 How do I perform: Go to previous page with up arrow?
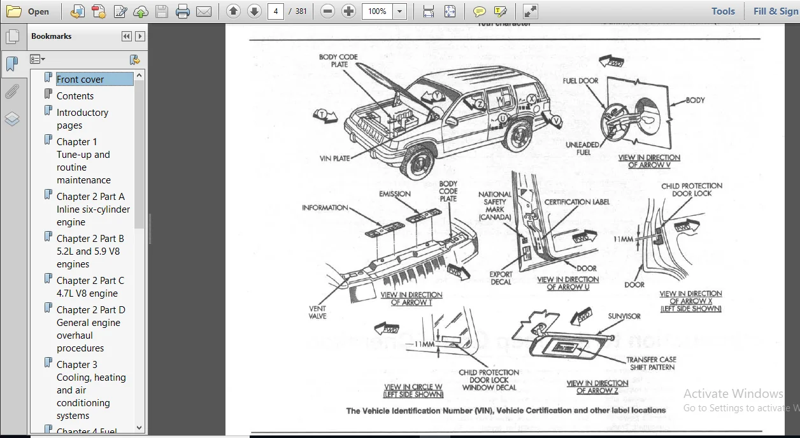pyautogui.click(x=234, y=11)
